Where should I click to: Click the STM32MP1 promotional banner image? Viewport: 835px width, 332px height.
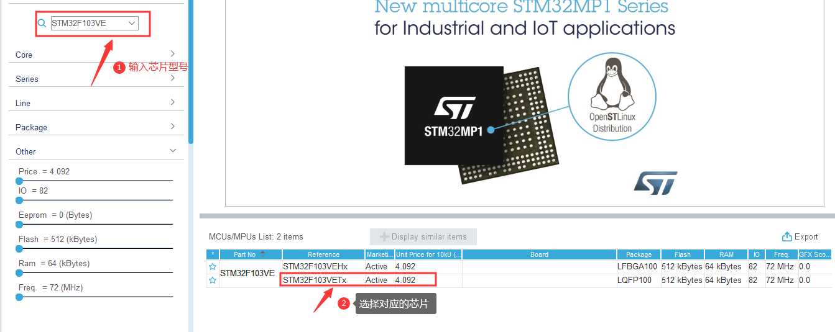[x=524, y=102]
